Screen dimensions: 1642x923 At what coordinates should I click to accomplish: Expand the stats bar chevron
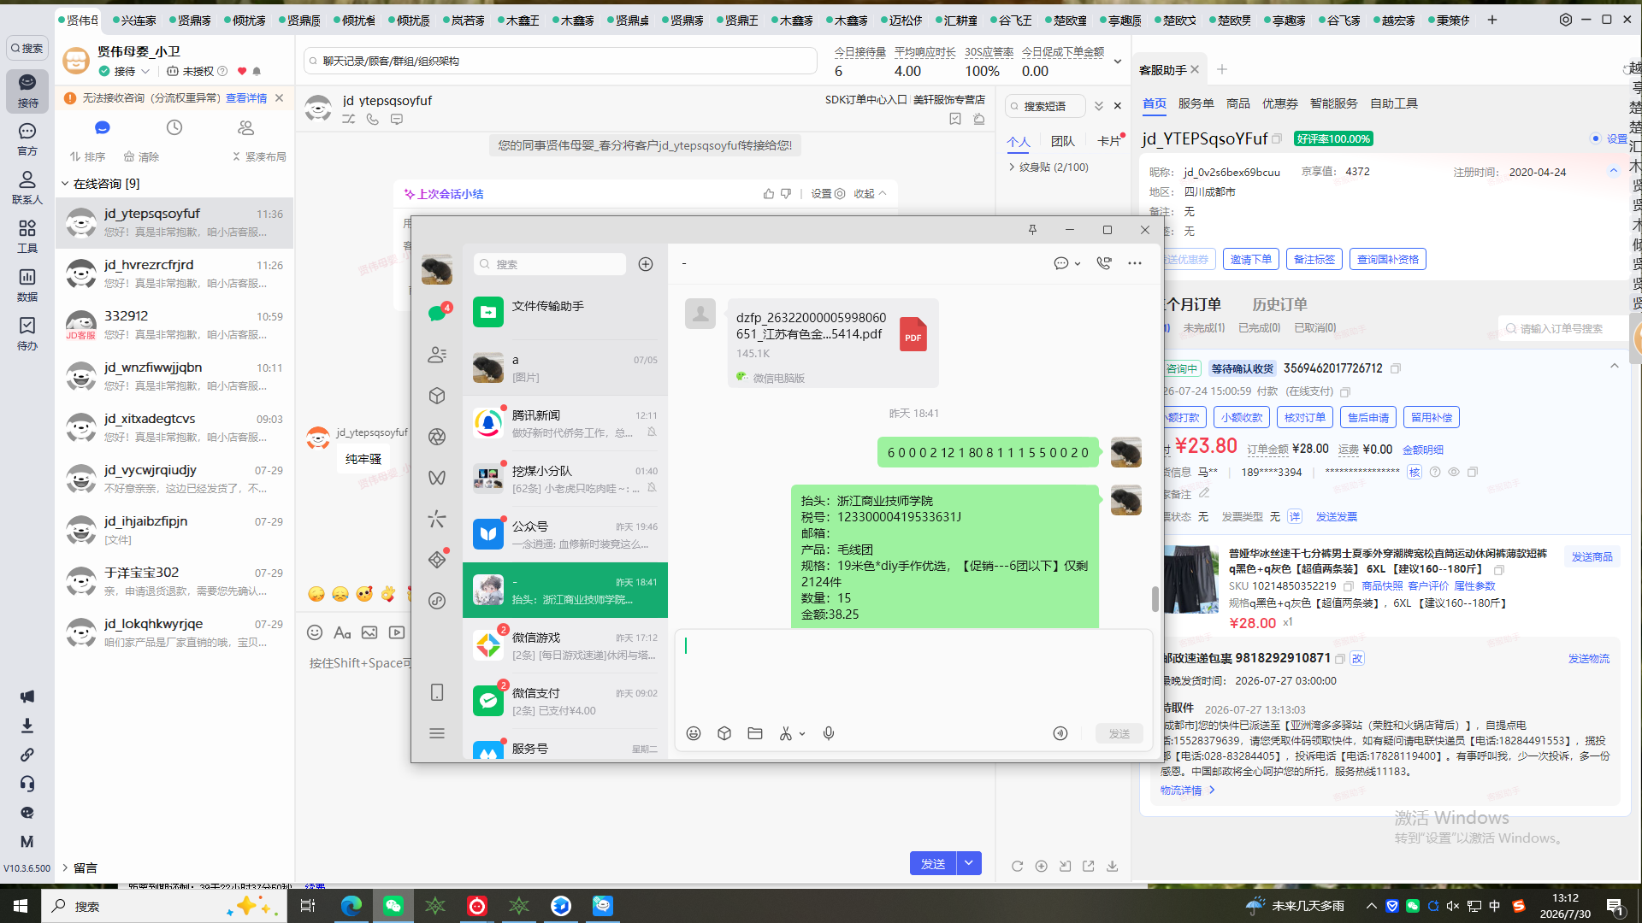1117,62
